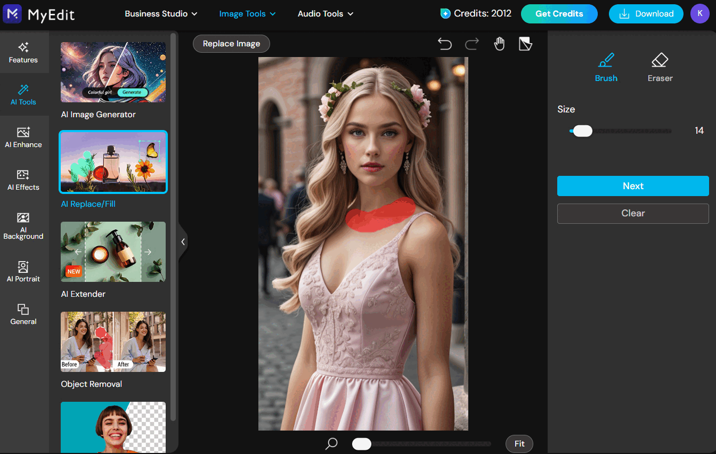Adjust the brush Size slider
The image size is (716, 454).
[583, 131]
